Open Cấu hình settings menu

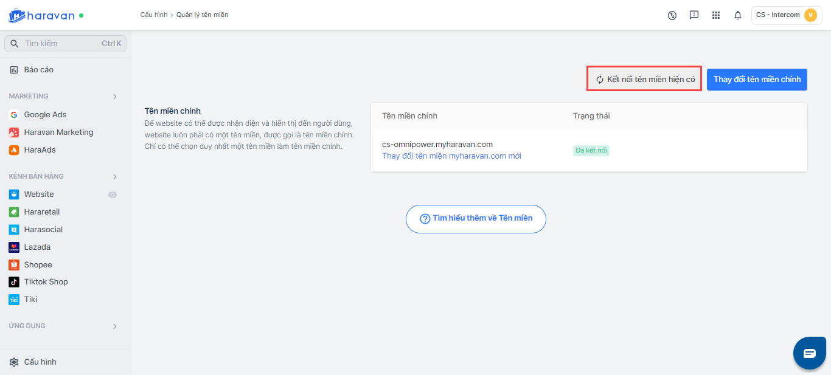[40, 362]
